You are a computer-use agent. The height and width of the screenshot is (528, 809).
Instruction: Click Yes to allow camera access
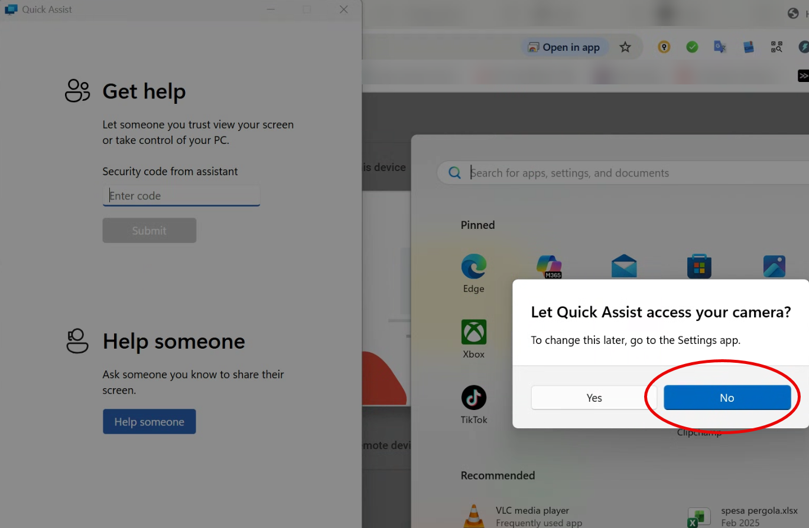click(594, 398)
